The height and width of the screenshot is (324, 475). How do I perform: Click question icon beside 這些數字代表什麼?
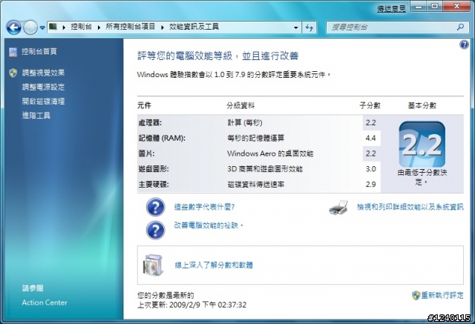tap(155, 207)
